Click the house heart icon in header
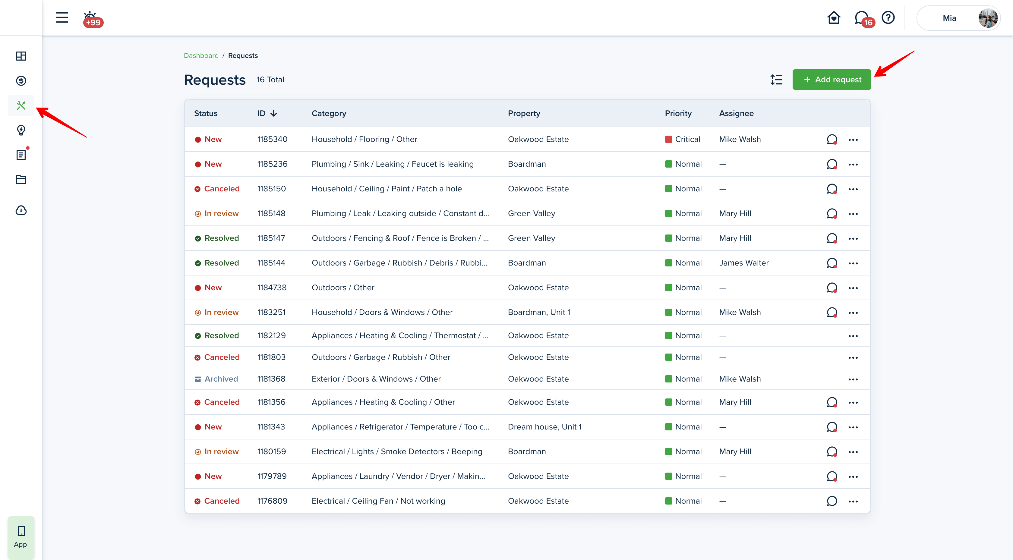 [834, 18]
